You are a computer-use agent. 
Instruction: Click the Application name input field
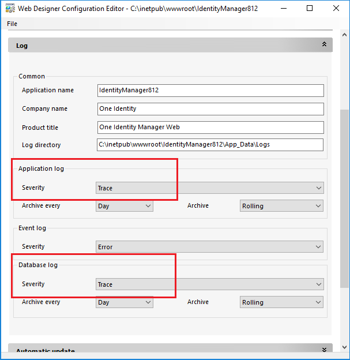click(x=210, y=91)
